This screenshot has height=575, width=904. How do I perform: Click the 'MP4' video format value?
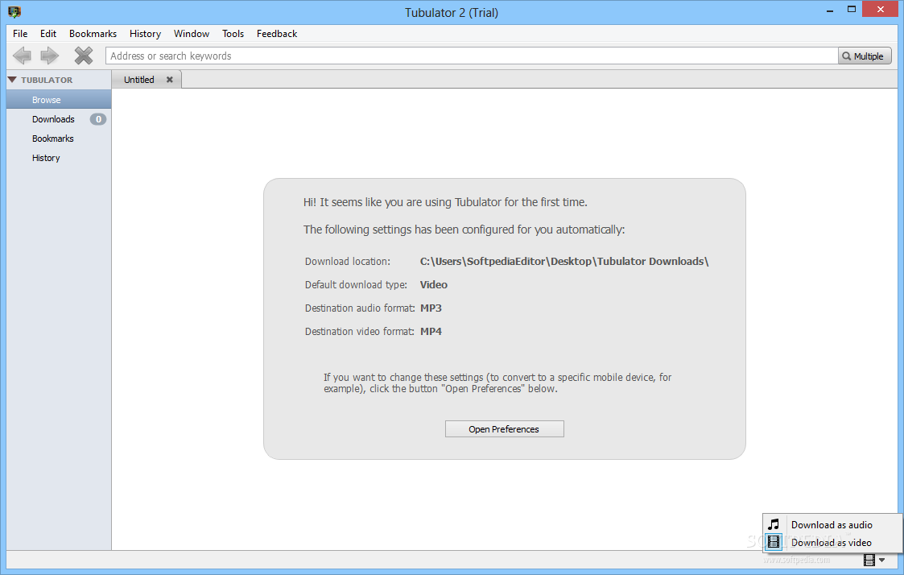pos(431,332)
